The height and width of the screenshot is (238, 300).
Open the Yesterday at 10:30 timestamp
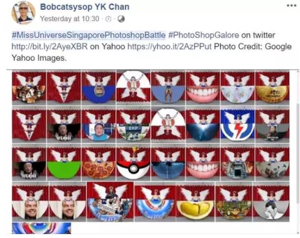[x=69, y=19]
